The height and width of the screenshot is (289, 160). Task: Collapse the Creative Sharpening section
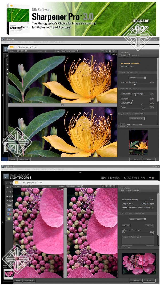click(119, 89)
